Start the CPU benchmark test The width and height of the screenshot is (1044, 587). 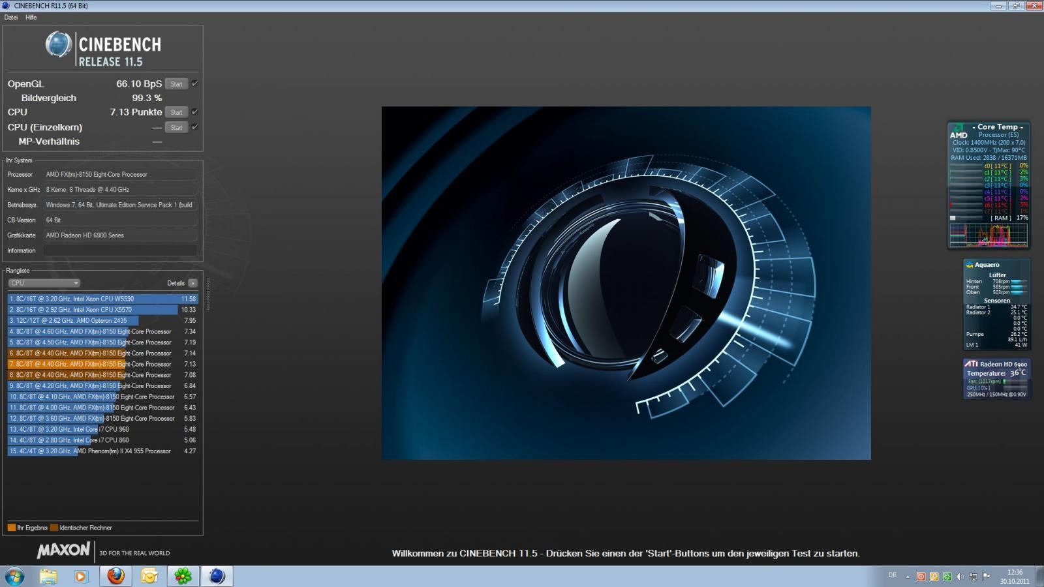tap(176, 112)
